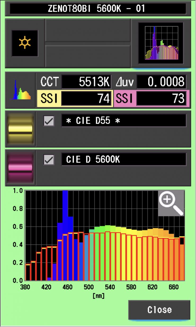196x327 pixels.
Task: Click the sun light-source mode icon
Action: tap(25, 43)
